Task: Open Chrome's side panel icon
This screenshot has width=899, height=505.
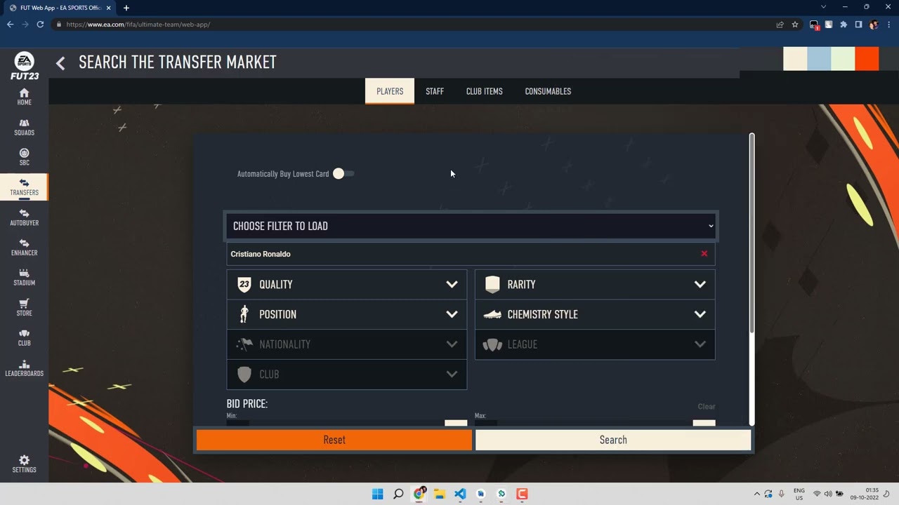Action: [x=858, y=25]
